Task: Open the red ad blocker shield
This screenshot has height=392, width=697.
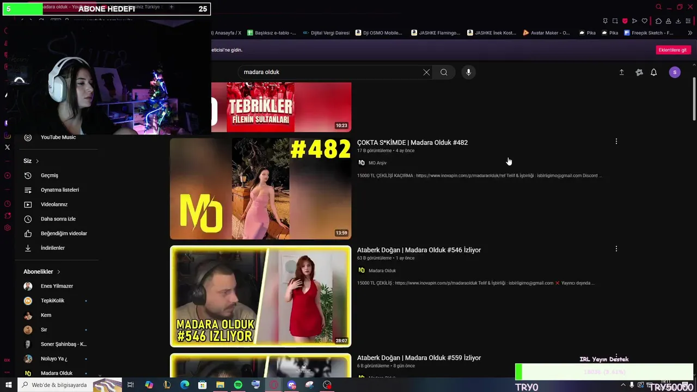Action: pos(625,21)
